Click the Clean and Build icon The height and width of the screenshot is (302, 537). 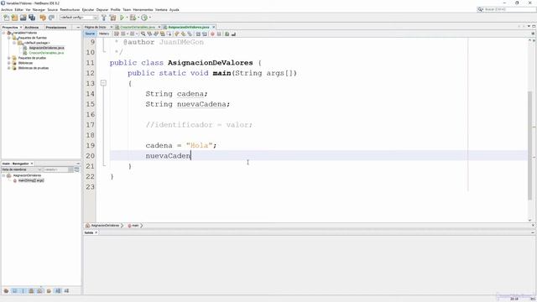pyautogui.click(x=112, y=18)
